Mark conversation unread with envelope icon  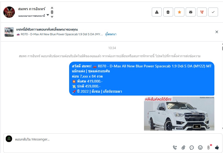[191, 12]
